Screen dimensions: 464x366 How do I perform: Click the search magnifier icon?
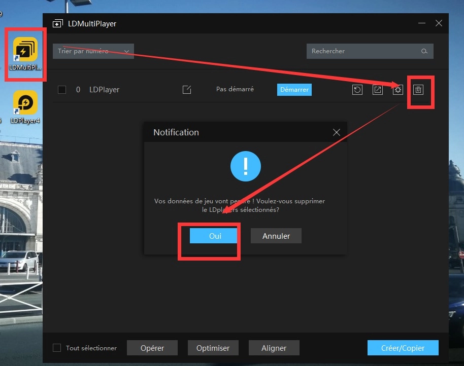pyautogui.click(x=424, y=51)
